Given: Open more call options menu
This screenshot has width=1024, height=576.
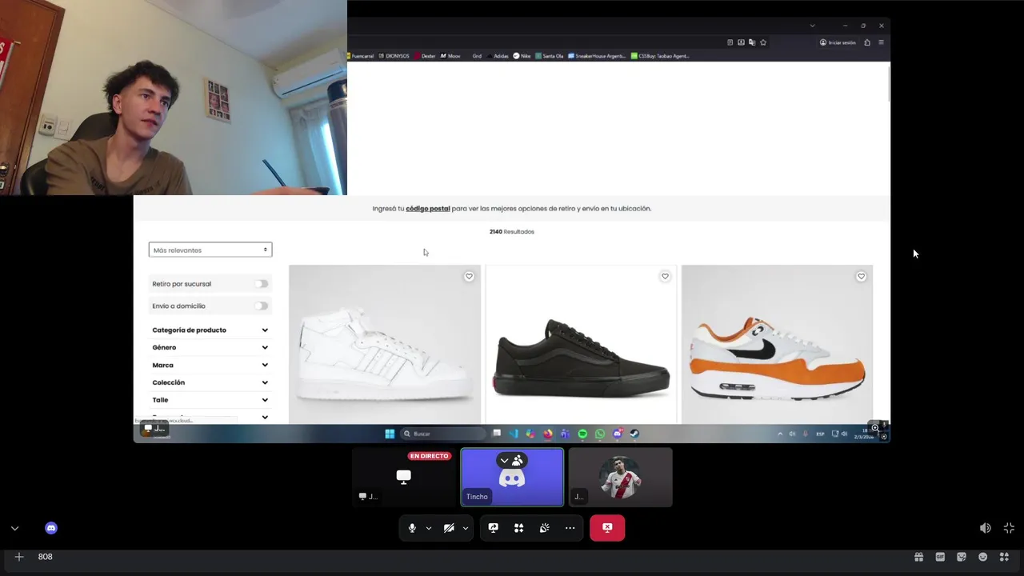Looking at the screenshot, I should point(570,528).
